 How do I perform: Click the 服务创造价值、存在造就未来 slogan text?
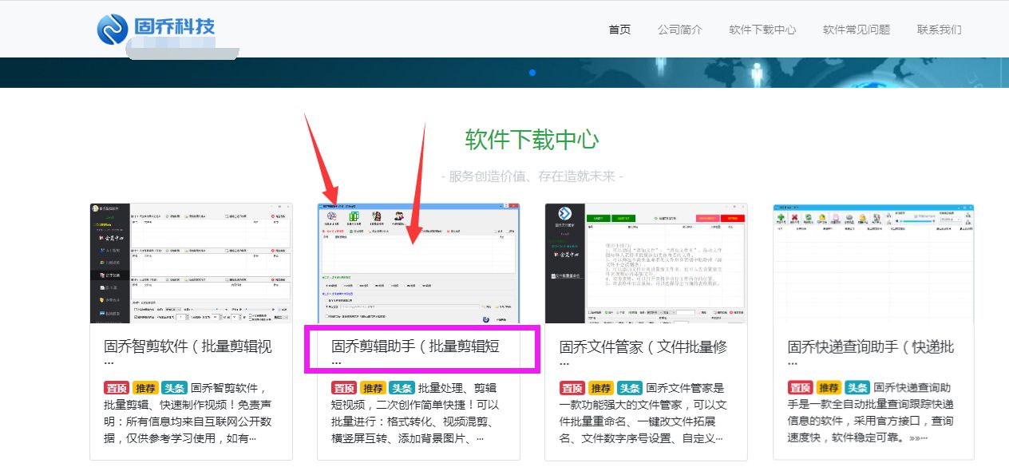coord(532,176)
